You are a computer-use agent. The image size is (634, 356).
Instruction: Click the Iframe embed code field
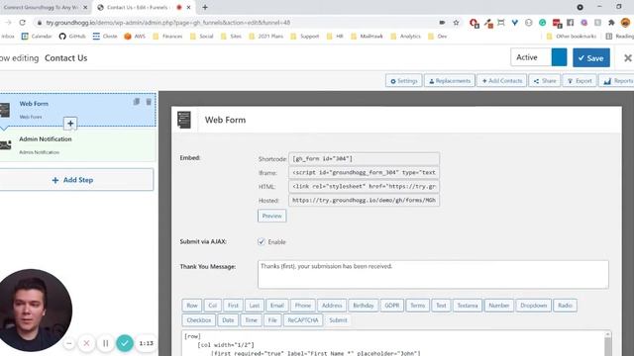tap(364, 172)
